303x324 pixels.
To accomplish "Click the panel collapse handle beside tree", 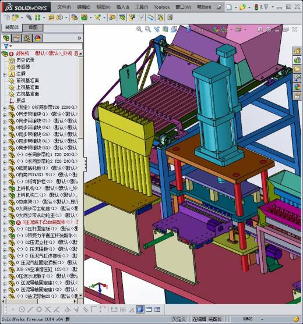I will pyautogui.click(x=84, y=164).
